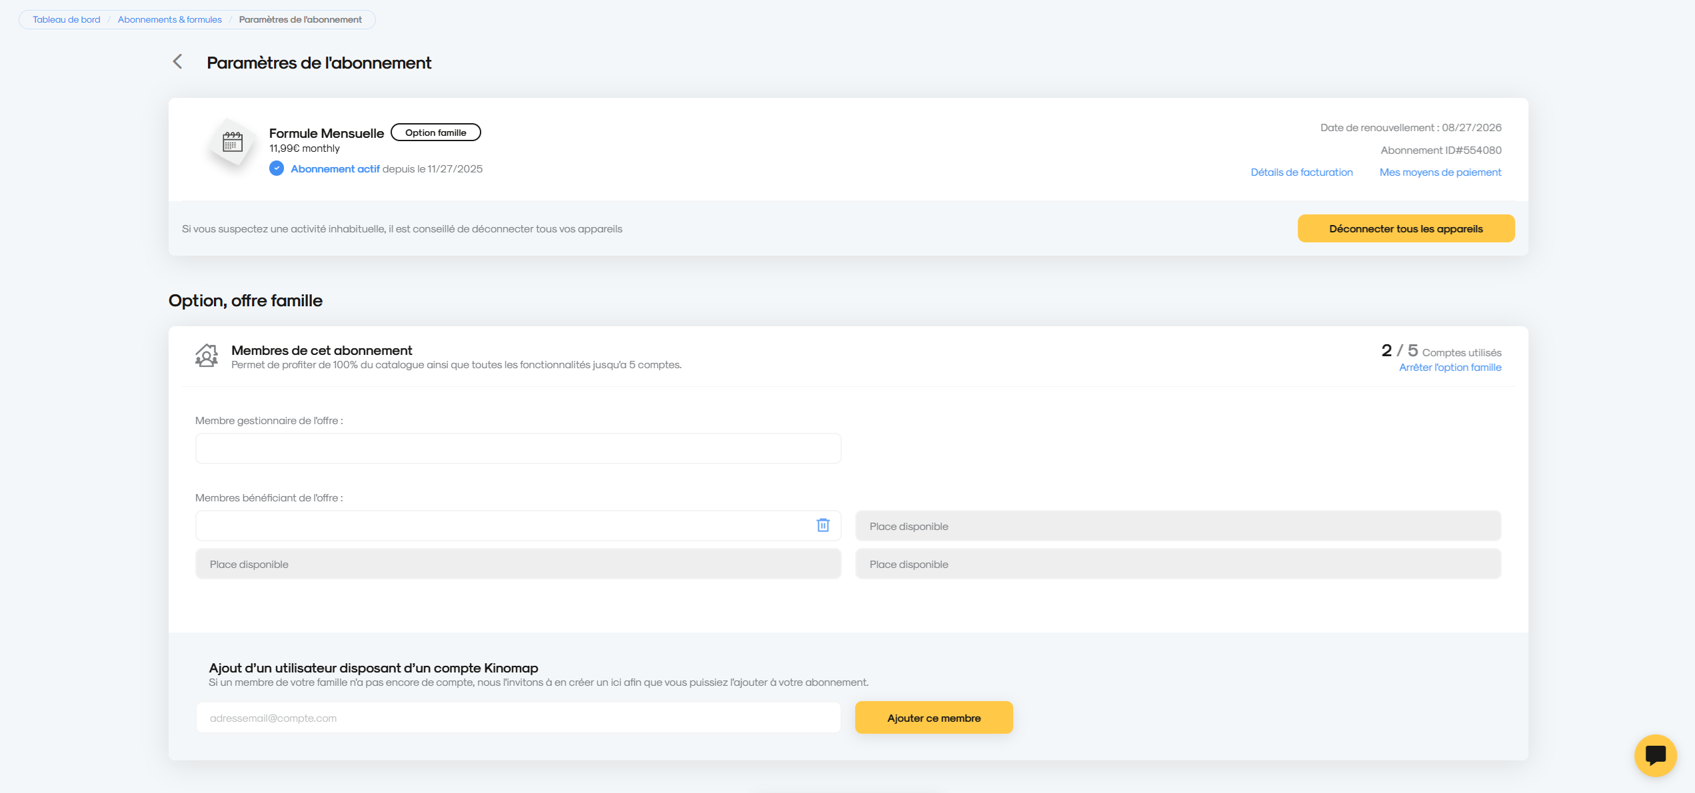Screen dimensions: 1695x793
Task: Click the filled beneficiary member field
Action: (518, 525)
